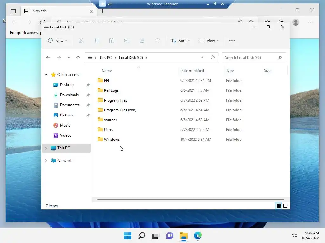
Task: Click the Paste clipboard icon
Action: click(112, 41)
